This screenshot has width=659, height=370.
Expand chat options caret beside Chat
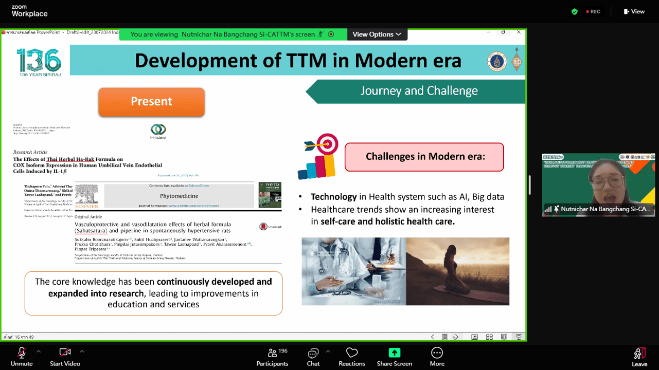(328, 351)
